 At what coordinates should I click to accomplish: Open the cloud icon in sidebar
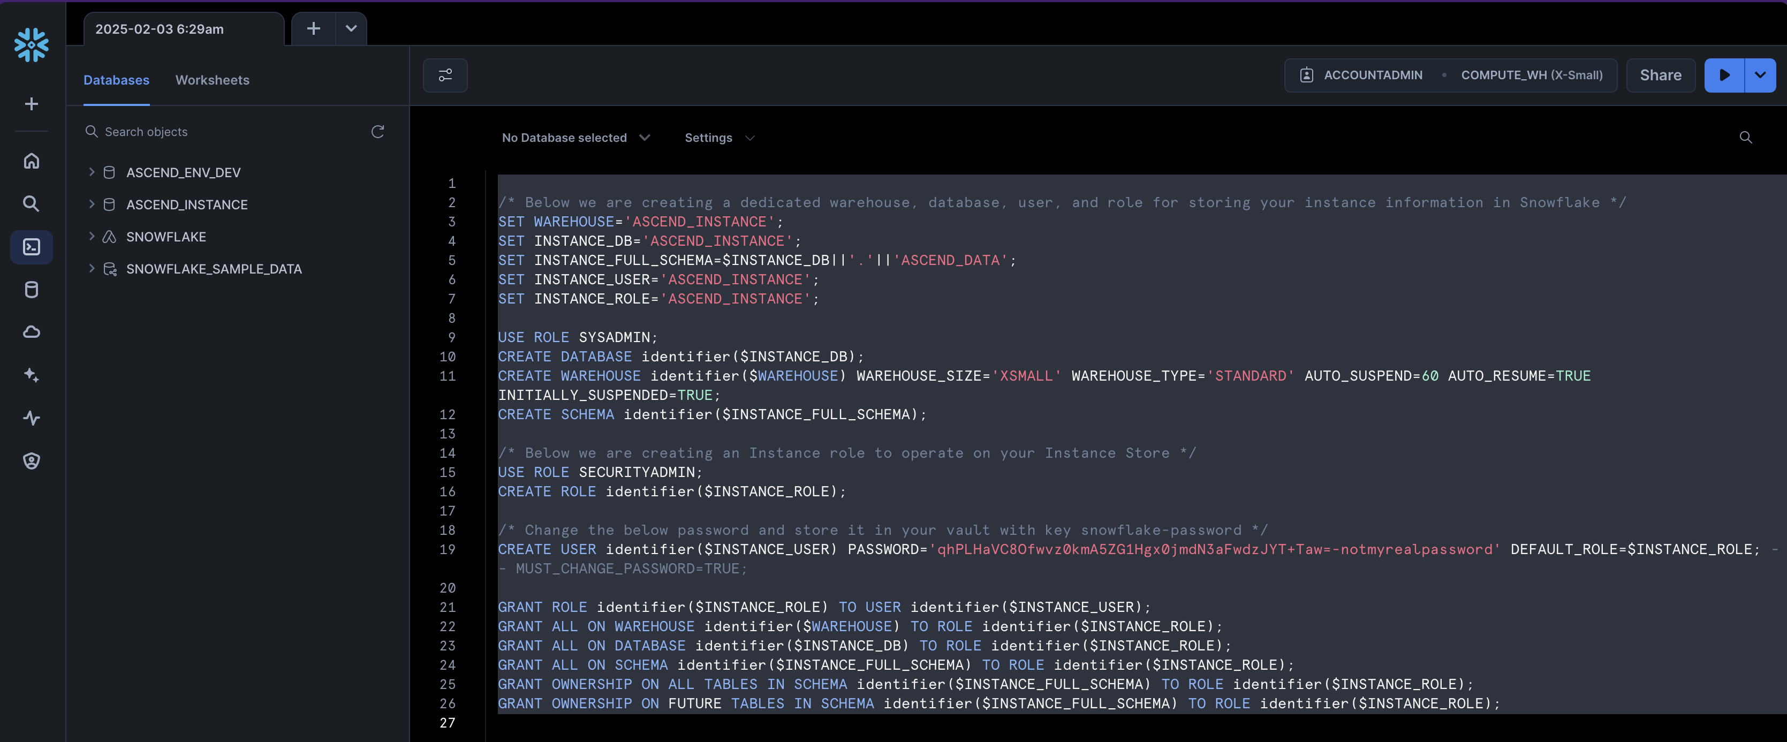(31, 332)
